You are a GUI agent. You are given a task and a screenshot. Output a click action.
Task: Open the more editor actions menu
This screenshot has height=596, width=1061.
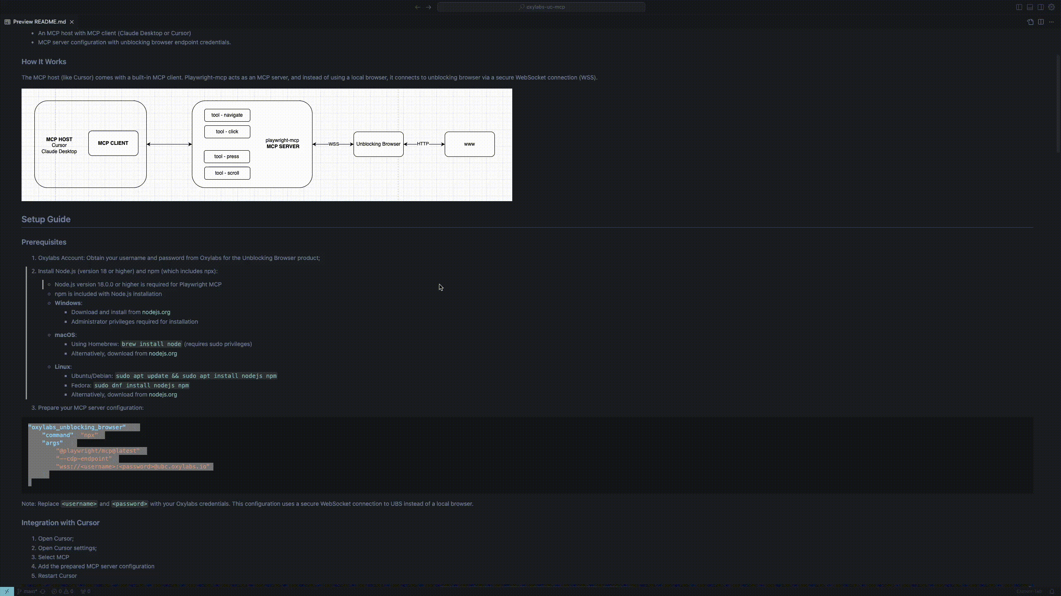click(x=1051, y=22)
